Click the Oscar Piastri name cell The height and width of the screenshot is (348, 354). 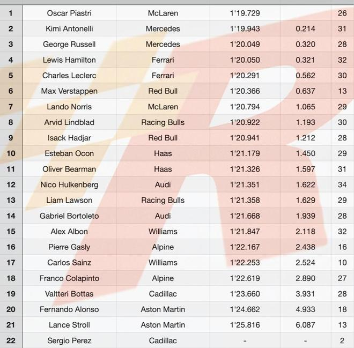tap(69, 13)
